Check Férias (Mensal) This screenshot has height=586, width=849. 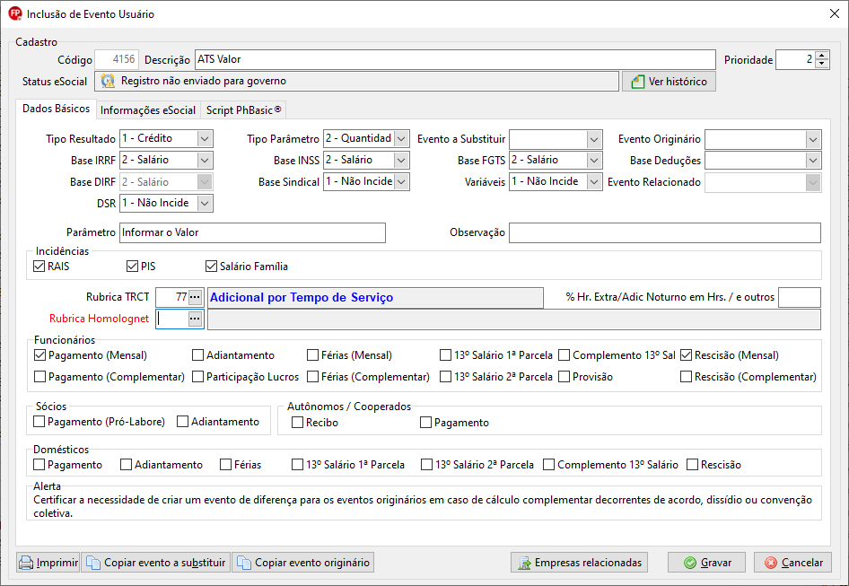pos(312,355)
